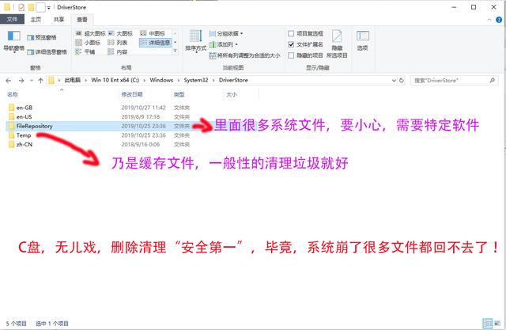The image size is (506, 330).
Task: Click DriverStore breadcrumb segment
Action: [233, 80]
